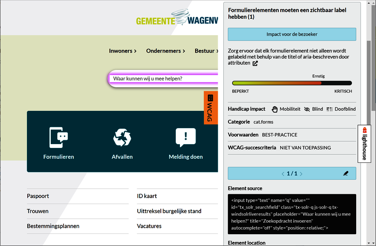The image size is (376, 246).
Task: Click the highlighter edit icon in pager bar
Action: click(345, 173)
